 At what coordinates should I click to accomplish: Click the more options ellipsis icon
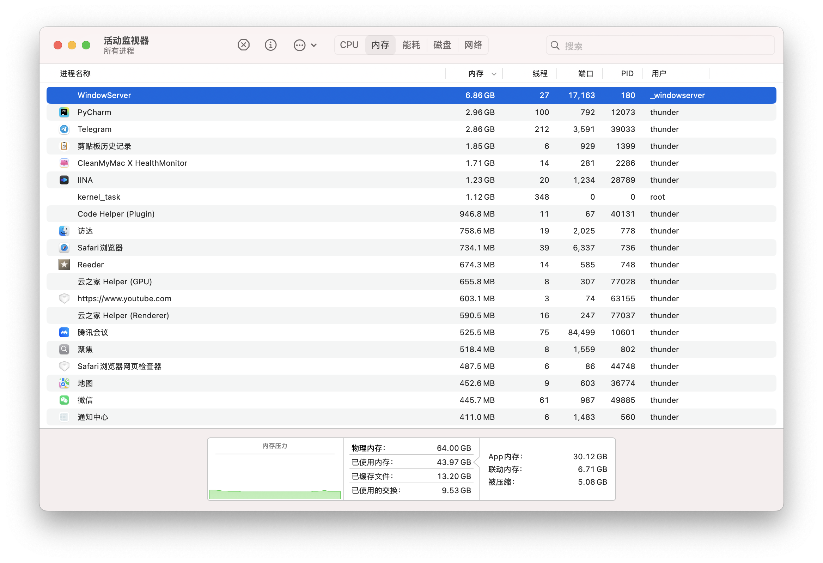pos(299,46)
